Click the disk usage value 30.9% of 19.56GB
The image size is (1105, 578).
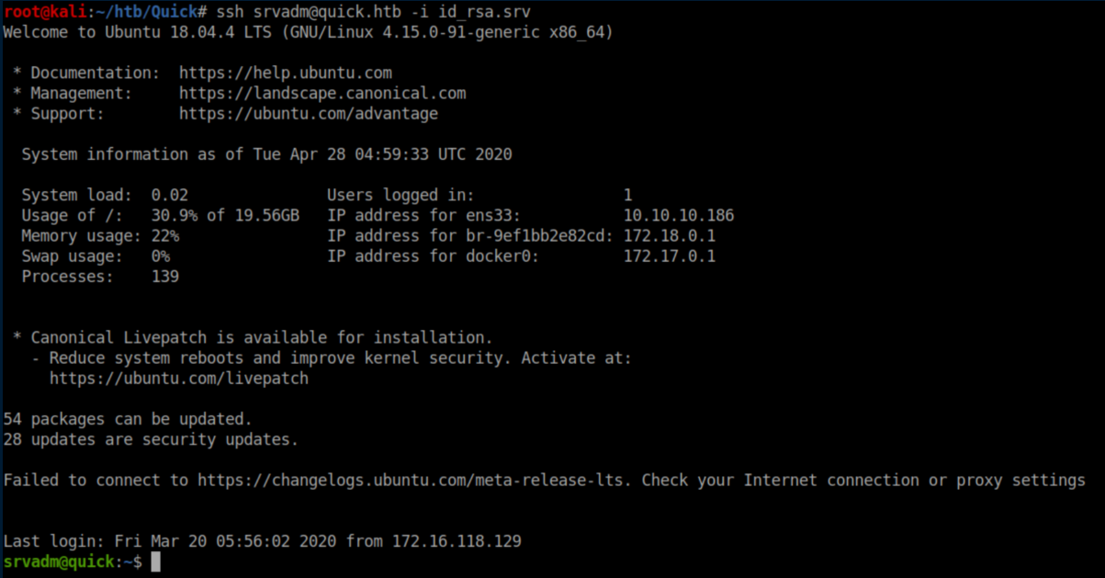[x=224, y=215]
